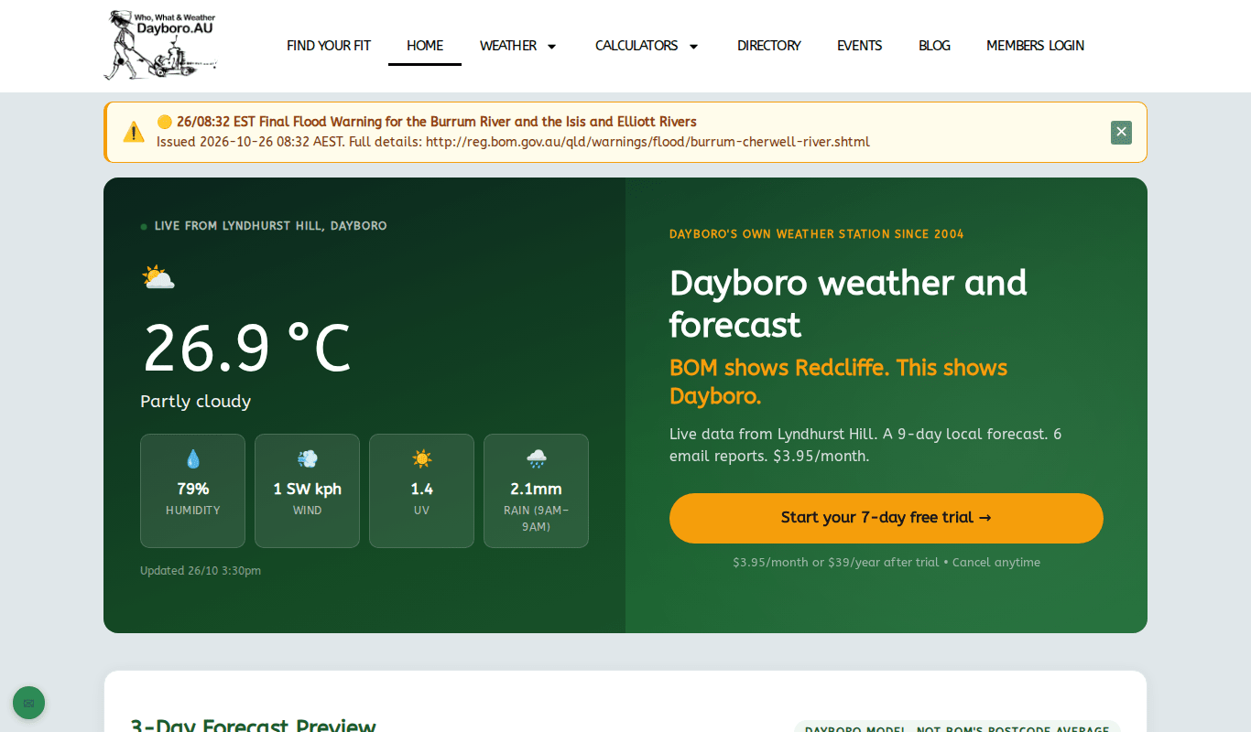Go to the Home tab
Viewport: 1251px width, 732px height.
tap(425, 46)
